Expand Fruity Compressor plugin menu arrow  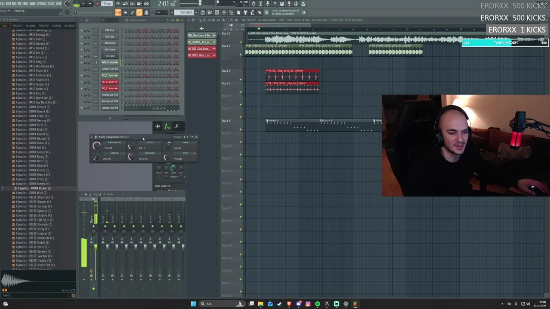coord(92,137)
